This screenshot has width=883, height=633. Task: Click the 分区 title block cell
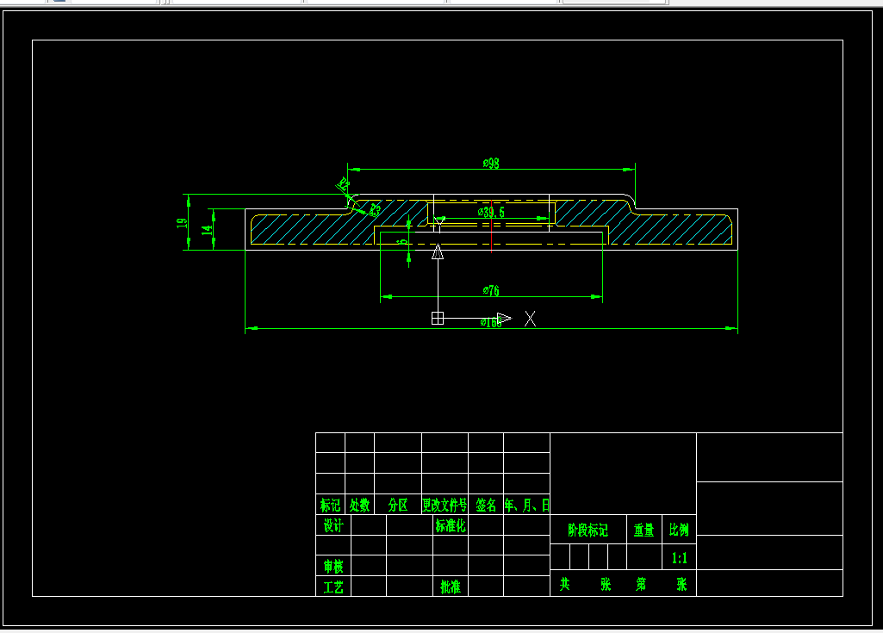(398, 506)
